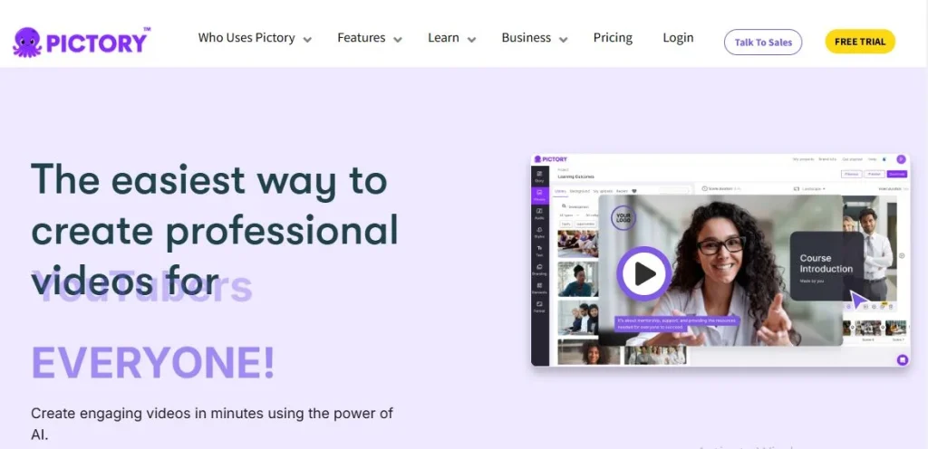Play the Course Introduction demo video
The width and height of the screenshot is (928, 449).
(644, 273)
